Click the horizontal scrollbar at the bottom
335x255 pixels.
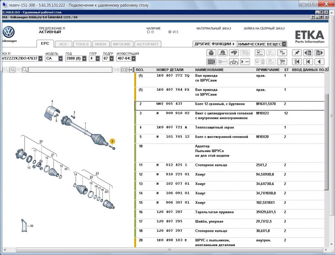170,250
